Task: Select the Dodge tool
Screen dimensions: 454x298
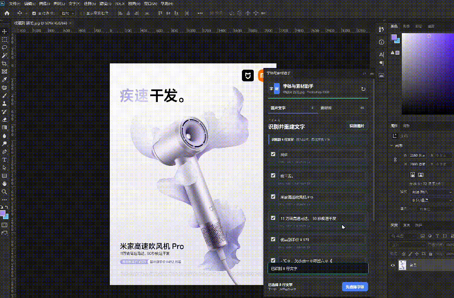Action: click(x=4, y=144)
